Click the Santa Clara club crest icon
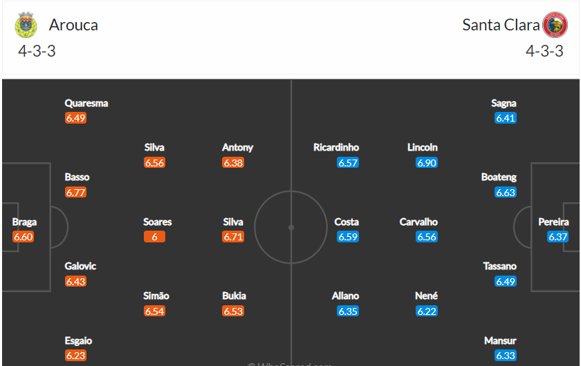Viewport: 581px width, 366px height. pos(555,25)
